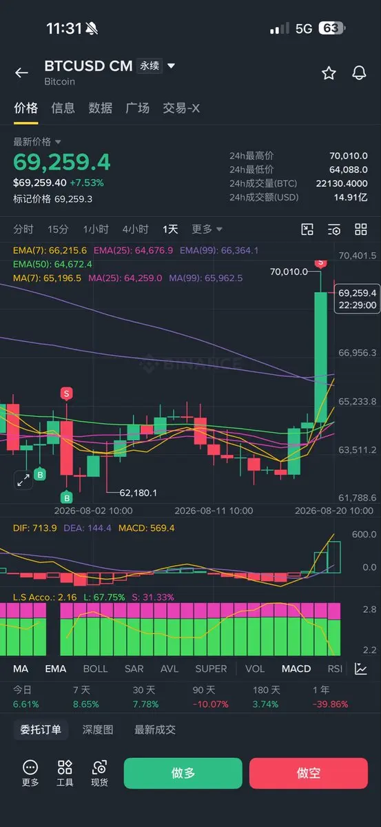Tap 24h最低价 value 64,088.0
Viewport: 381px width, 827px height.
(x=349, y=170)
